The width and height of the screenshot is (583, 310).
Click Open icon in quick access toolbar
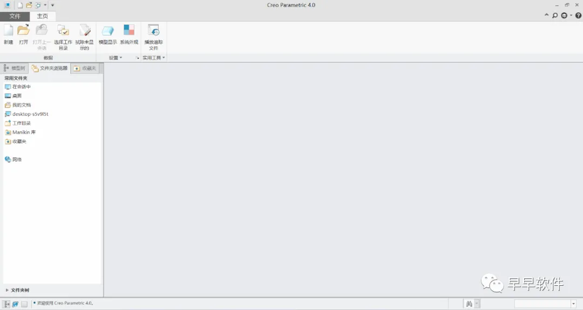pos(29,5)
